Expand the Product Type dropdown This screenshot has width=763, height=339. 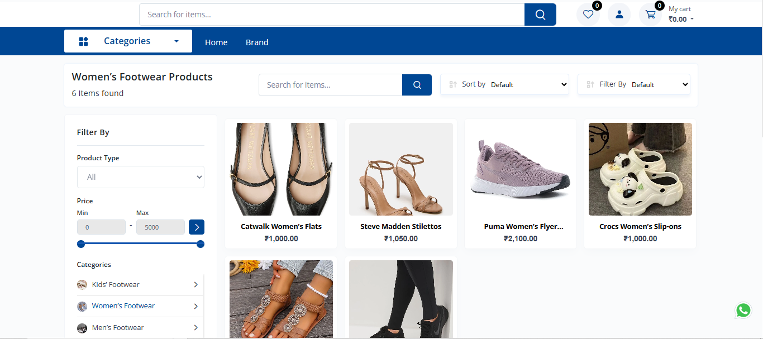coord(141,177)
